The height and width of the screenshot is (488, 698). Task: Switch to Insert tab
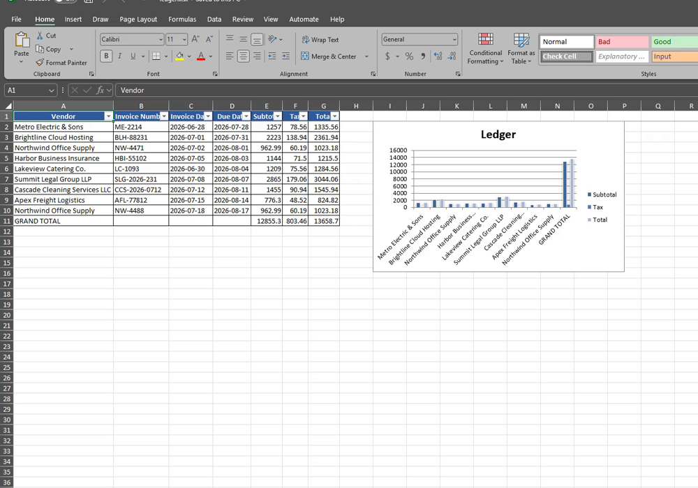click(73, 19)
